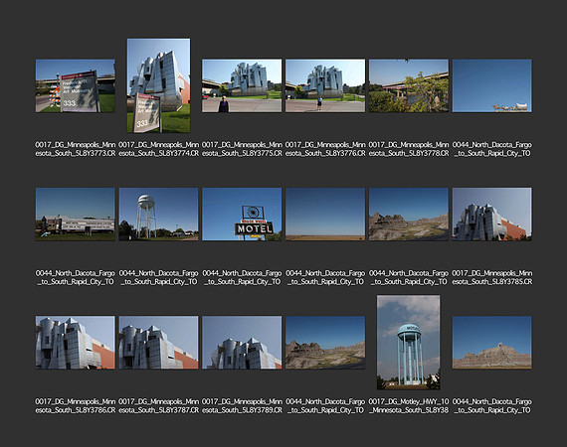
Task: Open the highway bridge behind trees thumbnail
Action: click(409, 86)
